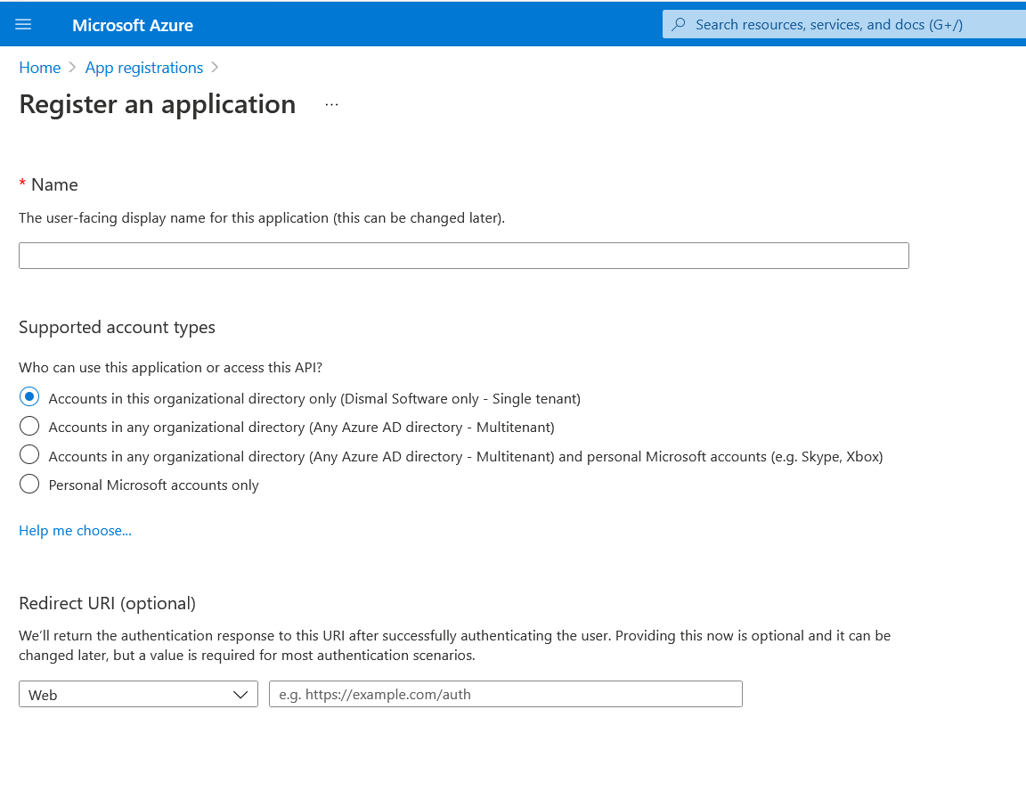Click the chevron after Home breadcrumb
The width and height of the screenshot is (1026, 799).
(x=73, y=68)
